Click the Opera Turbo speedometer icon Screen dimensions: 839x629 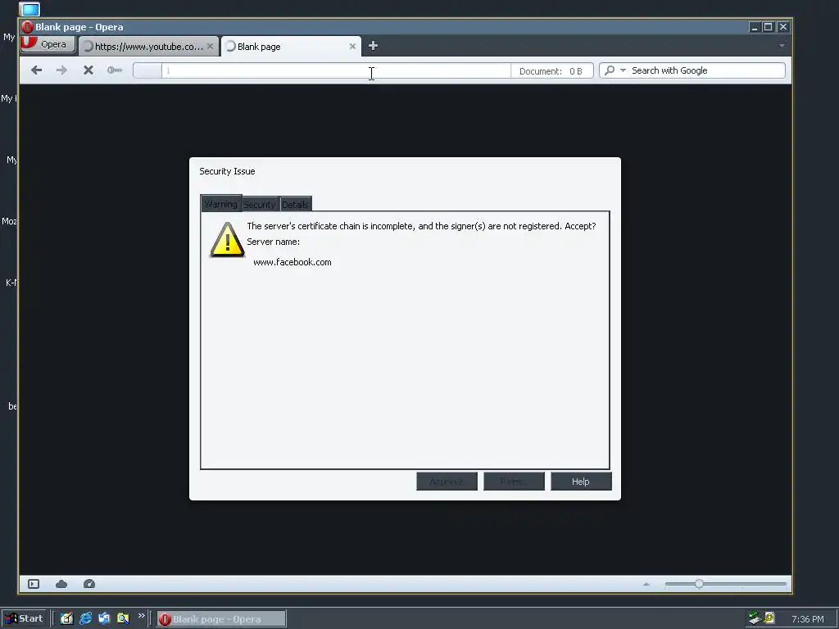(89, 584)
